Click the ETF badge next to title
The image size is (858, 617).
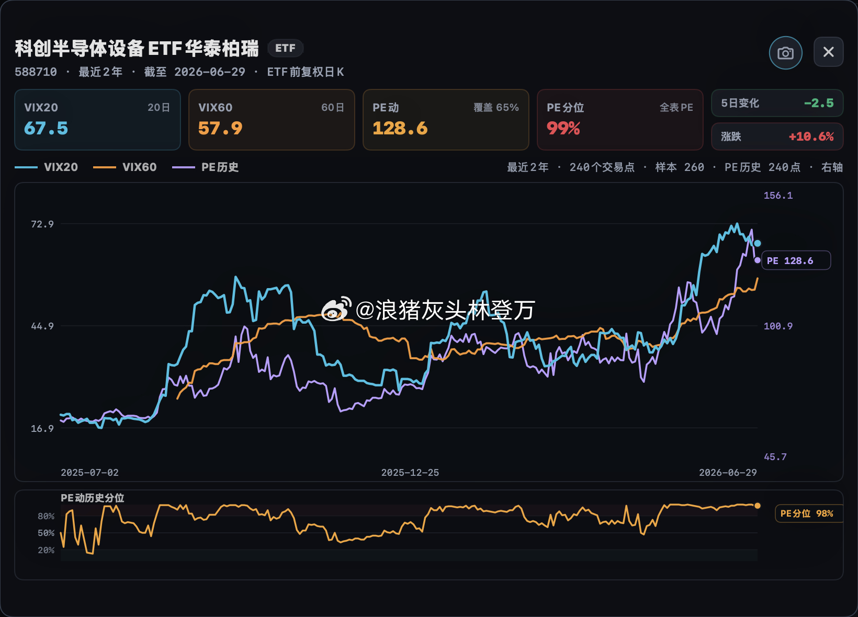point(285,48)
